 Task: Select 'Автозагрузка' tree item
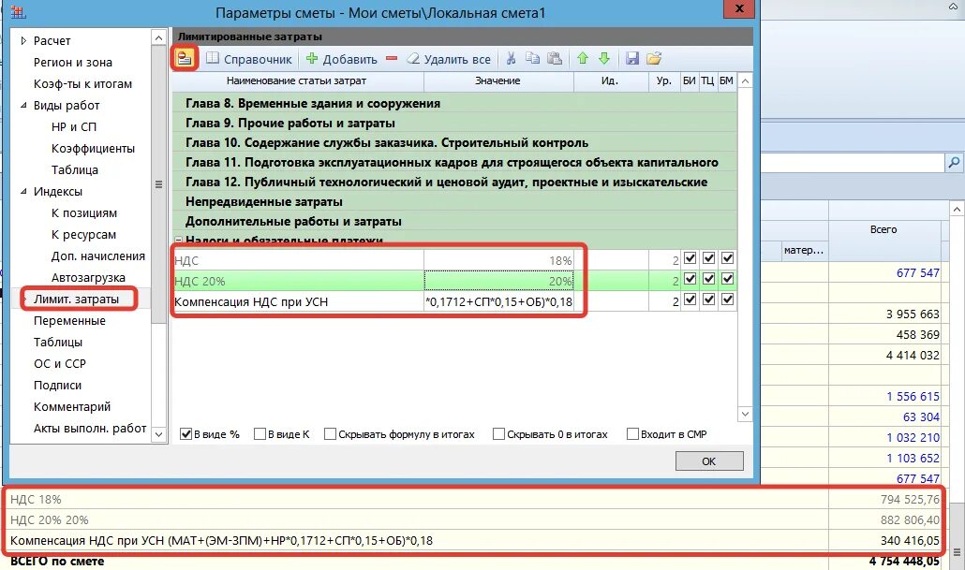point(88,277)
